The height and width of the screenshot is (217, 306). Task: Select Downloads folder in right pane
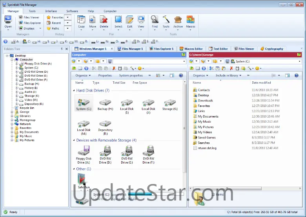click(205, 101)
